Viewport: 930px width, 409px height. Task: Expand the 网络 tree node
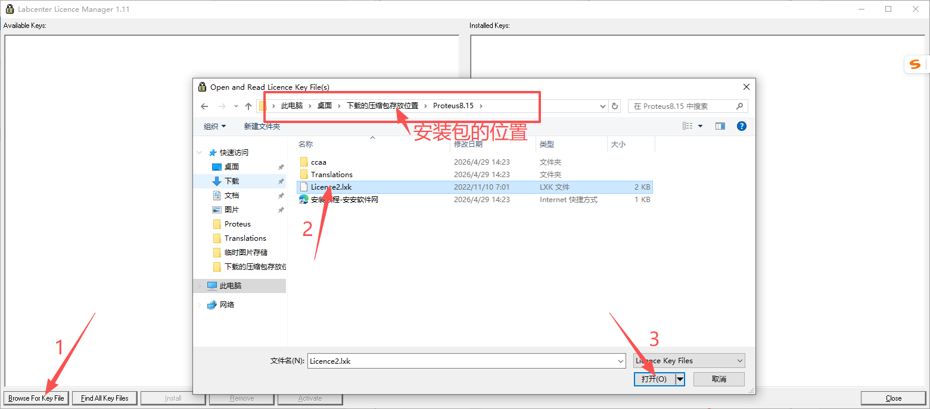click(200, 305)
